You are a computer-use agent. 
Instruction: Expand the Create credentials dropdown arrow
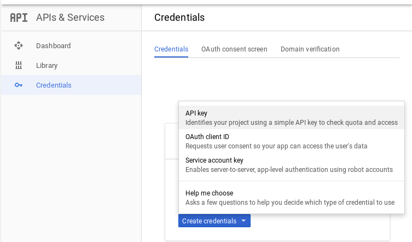243,221
